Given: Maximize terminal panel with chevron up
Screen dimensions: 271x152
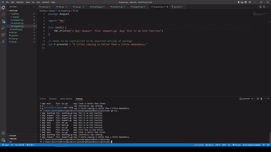Looking at the screenshot, I should pyautogui.click(x=265, y=99).
